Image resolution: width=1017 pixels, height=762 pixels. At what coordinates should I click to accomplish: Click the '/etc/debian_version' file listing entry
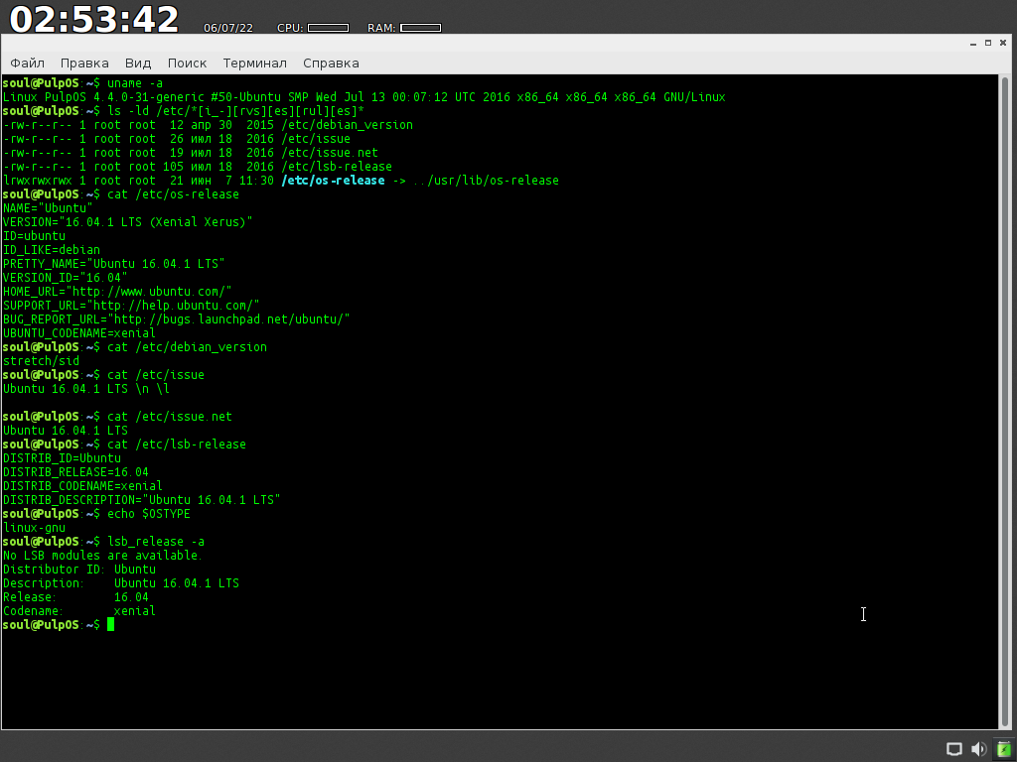[347, 124]
